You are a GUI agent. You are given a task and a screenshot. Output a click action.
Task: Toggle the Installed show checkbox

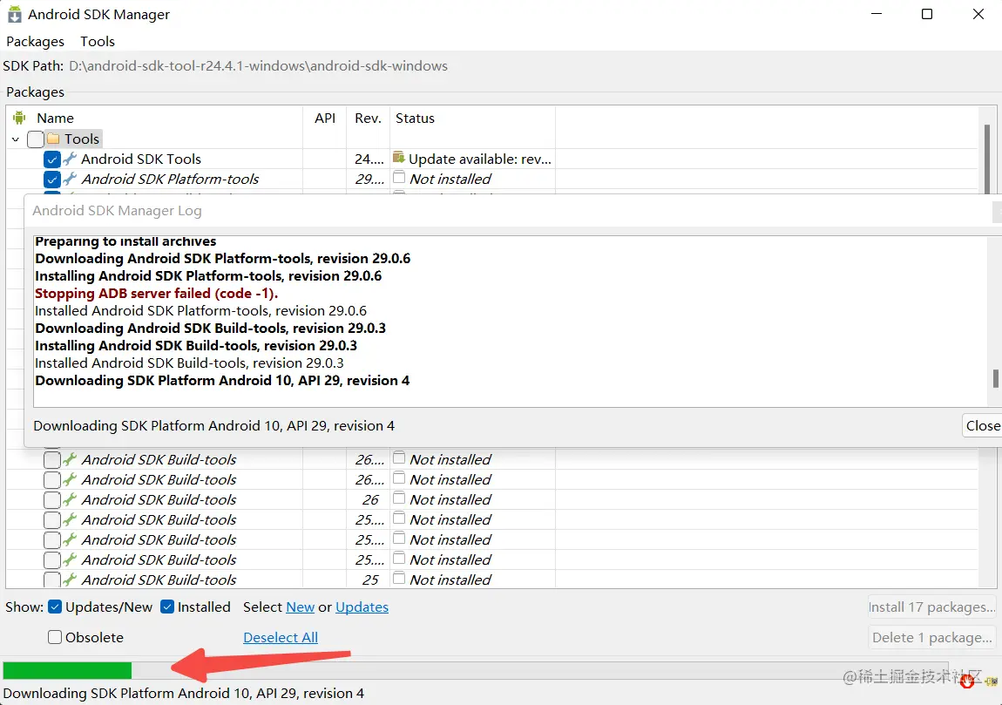click(x=167, y=607)
